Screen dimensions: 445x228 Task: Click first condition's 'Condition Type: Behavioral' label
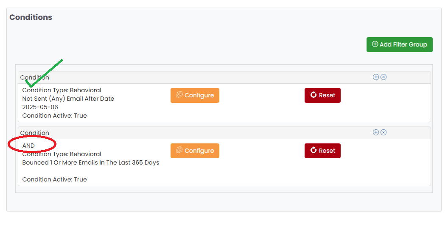tap(62, 90)
